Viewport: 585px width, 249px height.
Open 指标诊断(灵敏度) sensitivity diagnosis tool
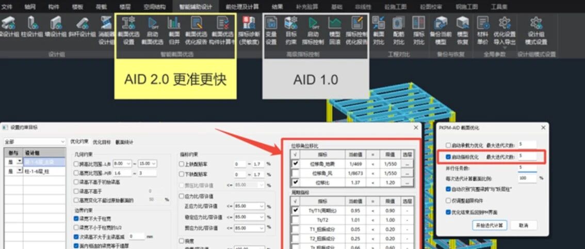click(x=249, y=30)
